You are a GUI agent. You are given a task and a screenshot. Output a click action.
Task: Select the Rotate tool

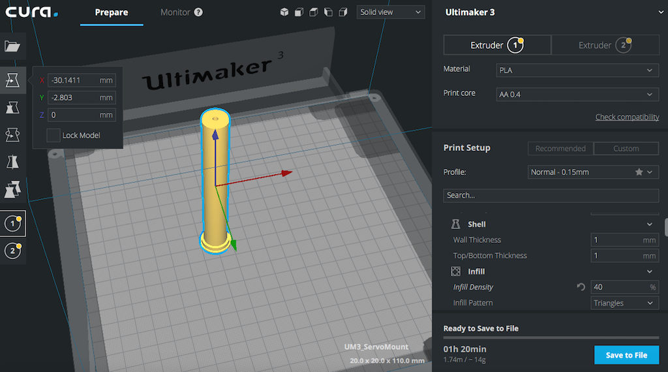(x=12, y=134)
